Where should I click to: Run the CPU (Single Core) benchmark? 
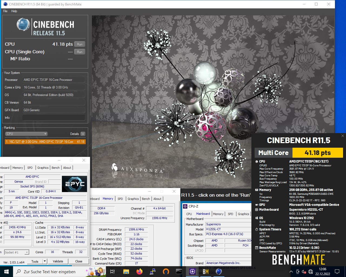[79, 52]
